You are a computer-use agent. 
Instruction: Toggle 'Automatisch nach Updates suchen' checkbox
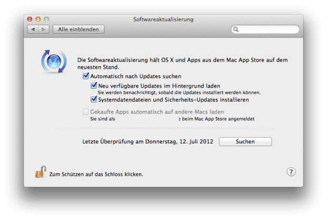pyautogui.click(x=86, y=76)
